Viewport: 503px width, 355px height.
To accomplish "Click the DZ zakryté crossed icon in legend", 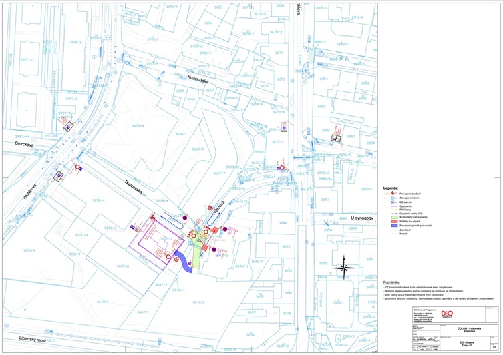I will (x=392, y=202).
